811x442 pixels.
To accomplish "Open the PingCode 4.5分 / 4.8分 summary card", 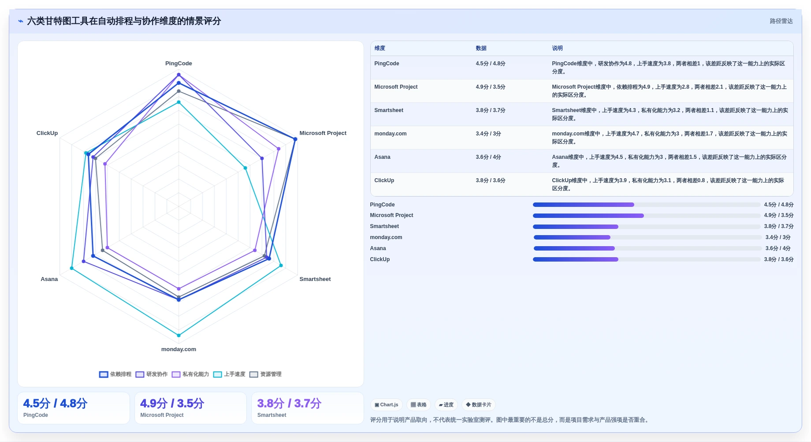I will (x=74, y=408).
